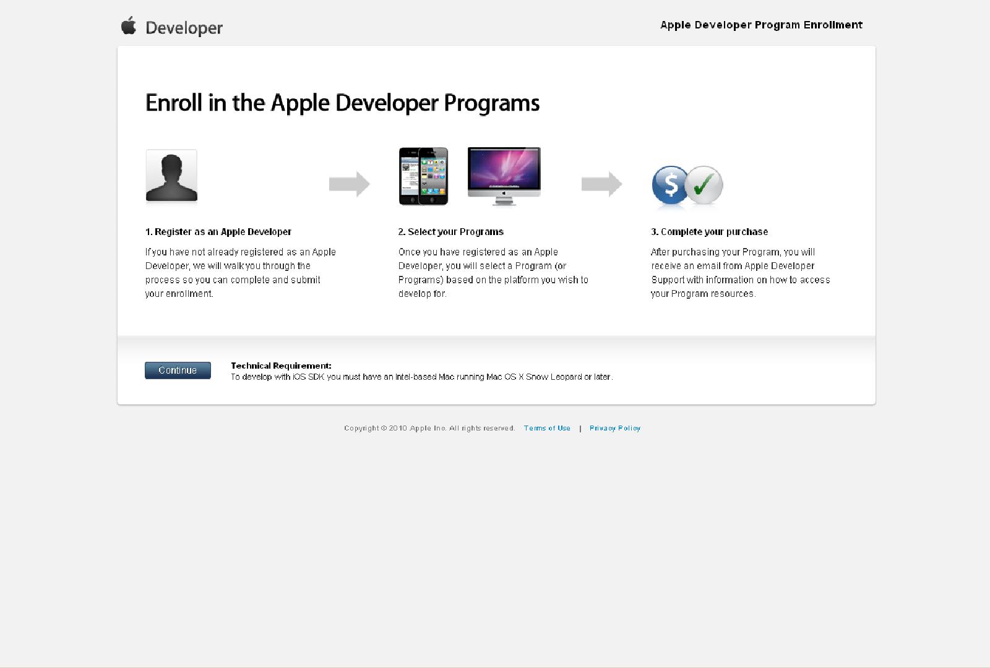The width and height of the screenshot is (990, 668).
Task: Click the Technical Requirement label
Action: click(x=281, y=366)
